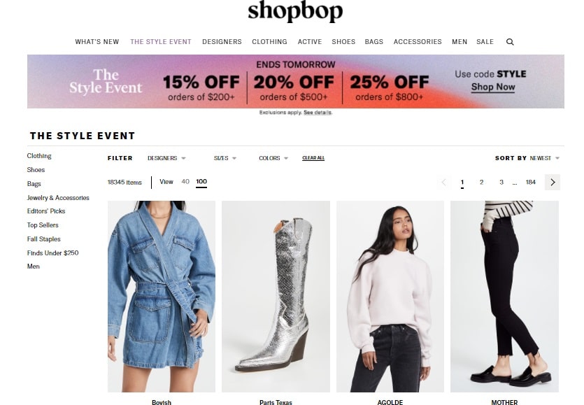Go to page 184

pos(530,182)
